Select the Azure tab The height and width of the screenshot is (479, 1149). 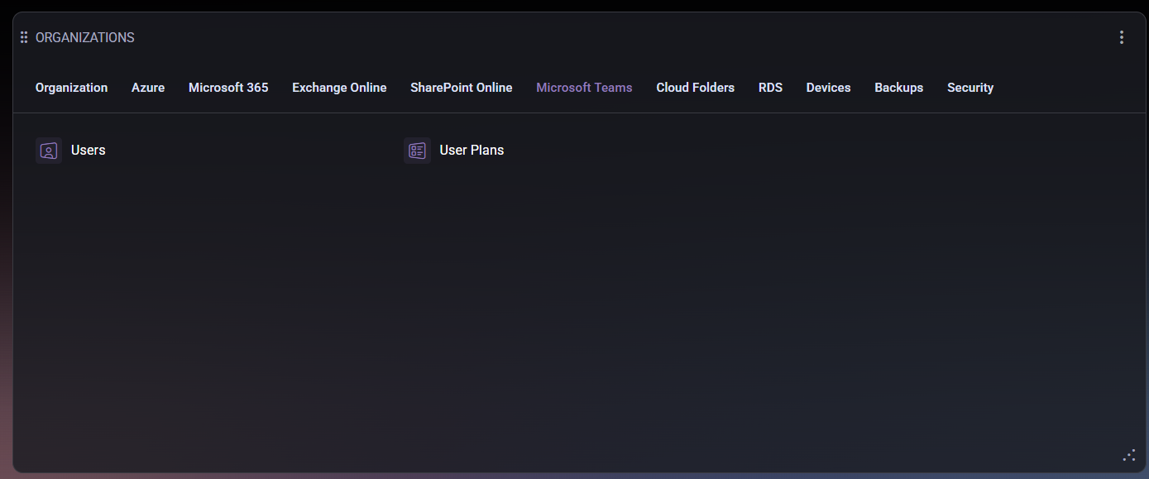tap(148, 88)
